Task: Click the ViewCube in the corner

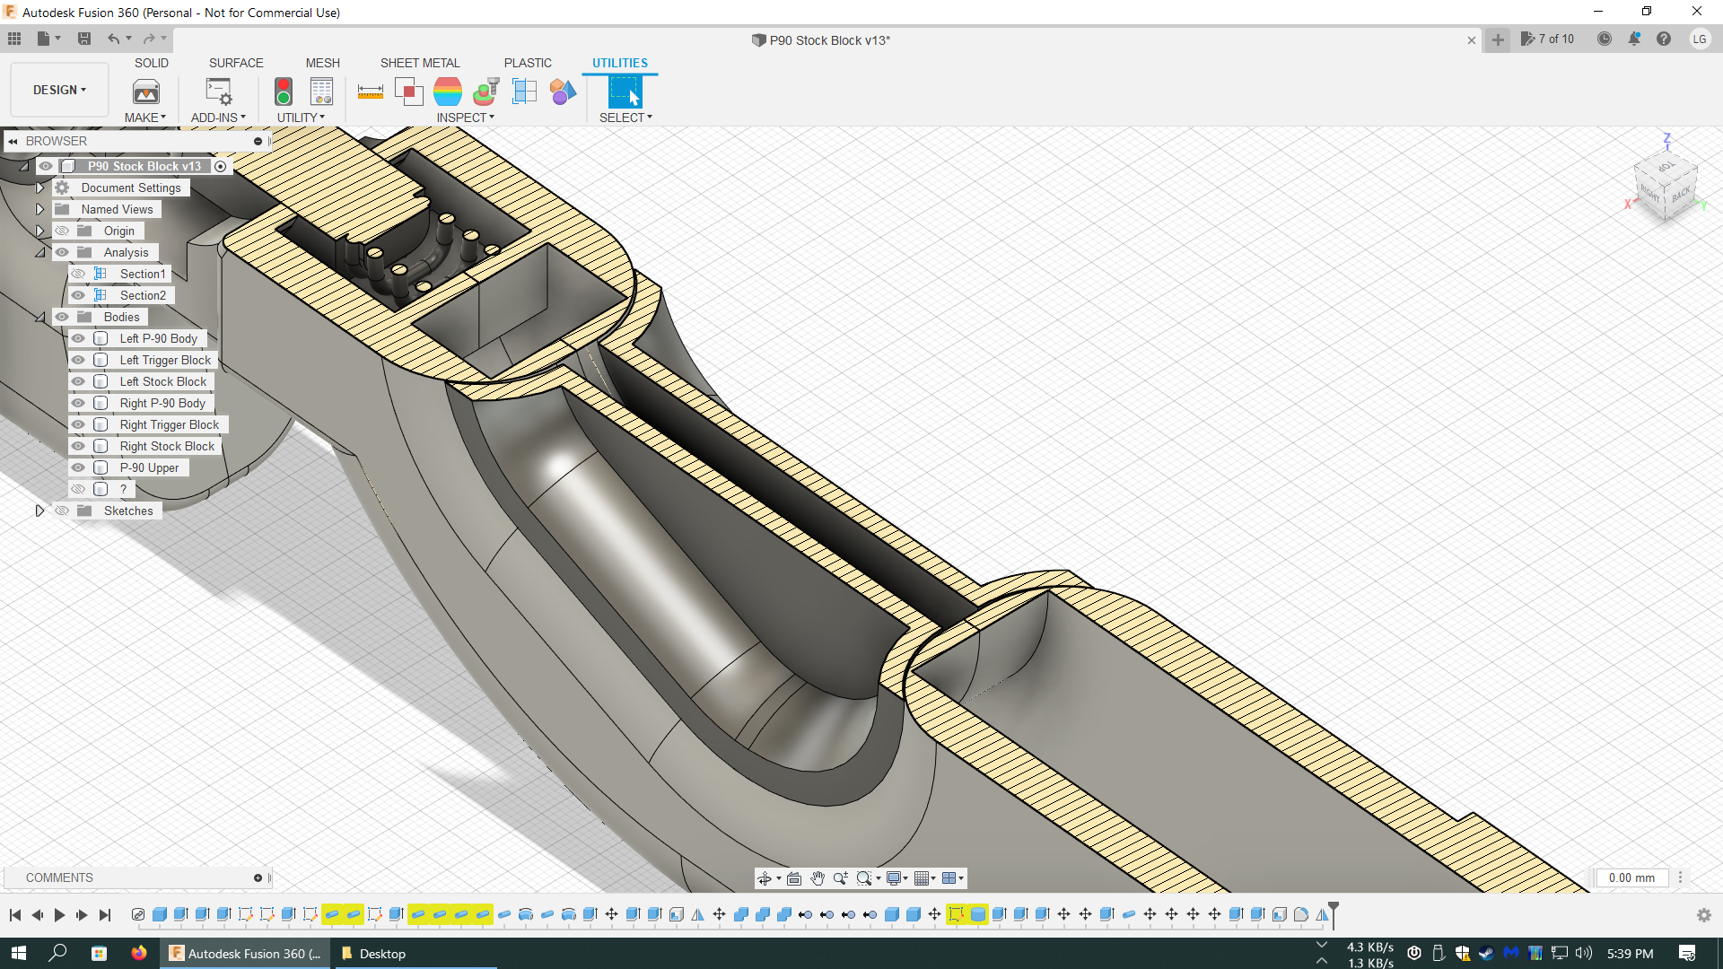Action: pyautogui.click(x=1666, y=186)
